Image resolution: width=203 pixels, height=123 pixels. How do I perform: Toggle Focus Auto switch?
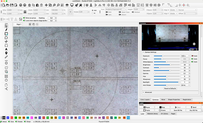[x=192, y=59]
